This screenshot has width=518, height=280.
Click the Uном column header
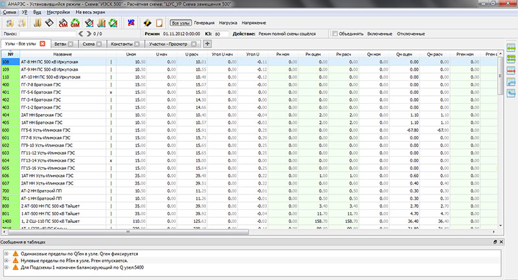pos(131,54)
